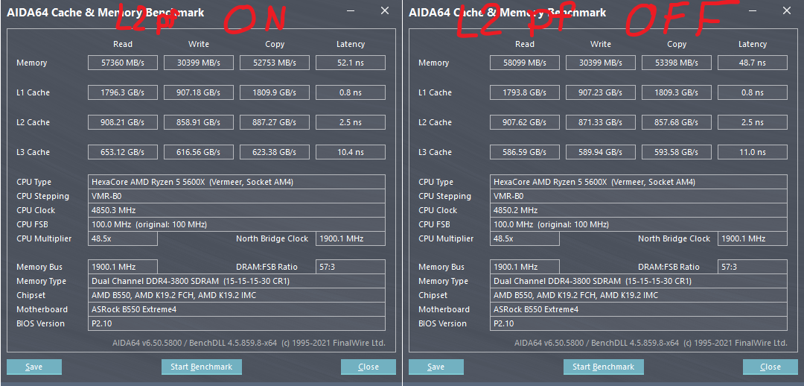This screenshot has height=386, width=804.
Task: Select L1 Cache Write 907.18 GB/s
Action: [x=199, y=92]
